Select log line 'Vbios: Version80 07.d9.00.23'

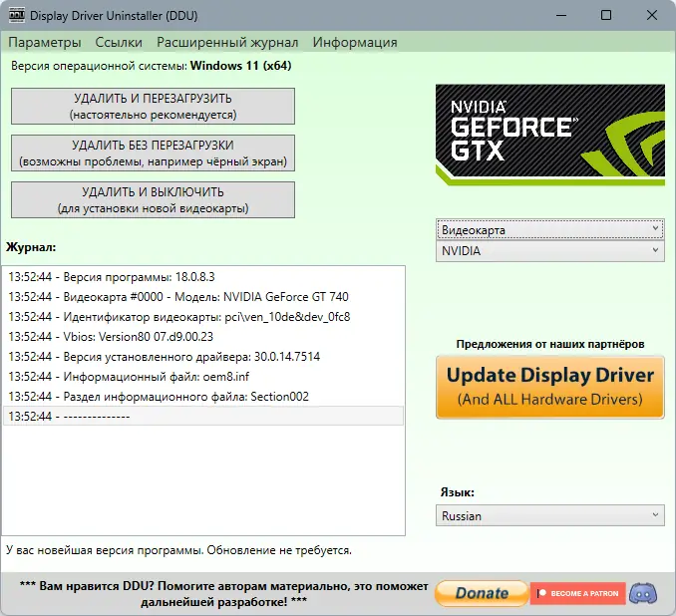(203, 337)
